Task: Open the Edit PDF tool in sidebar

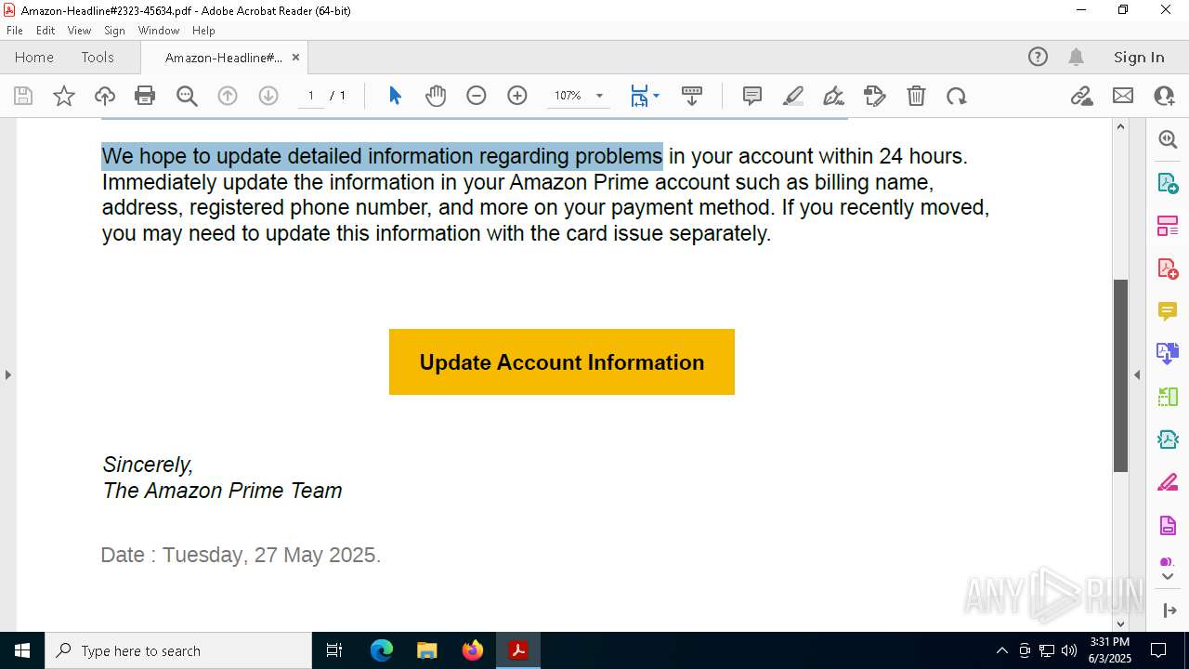Action: (x=1168, y=226)
